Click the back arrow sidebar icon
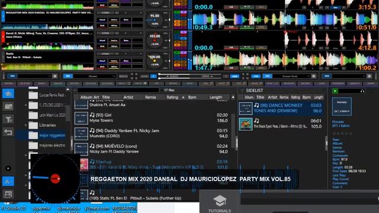The width and height of the screenshot is (379, 213). (x=8, y=132)
